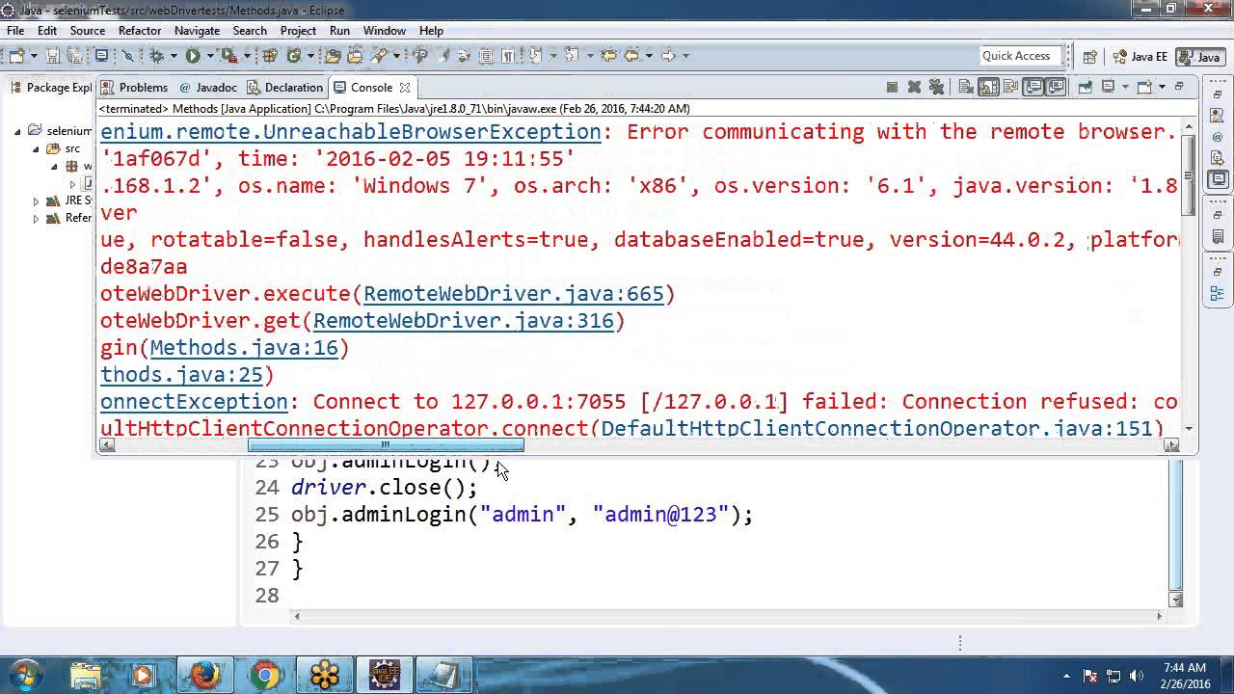
Task: Switch to the Problems tab
Action: pyautogui.click(x=134, y=87)
